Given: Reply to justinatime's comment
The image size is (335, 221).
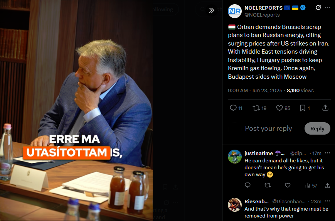Looking at the screenshot, I should tap(247, 185).
